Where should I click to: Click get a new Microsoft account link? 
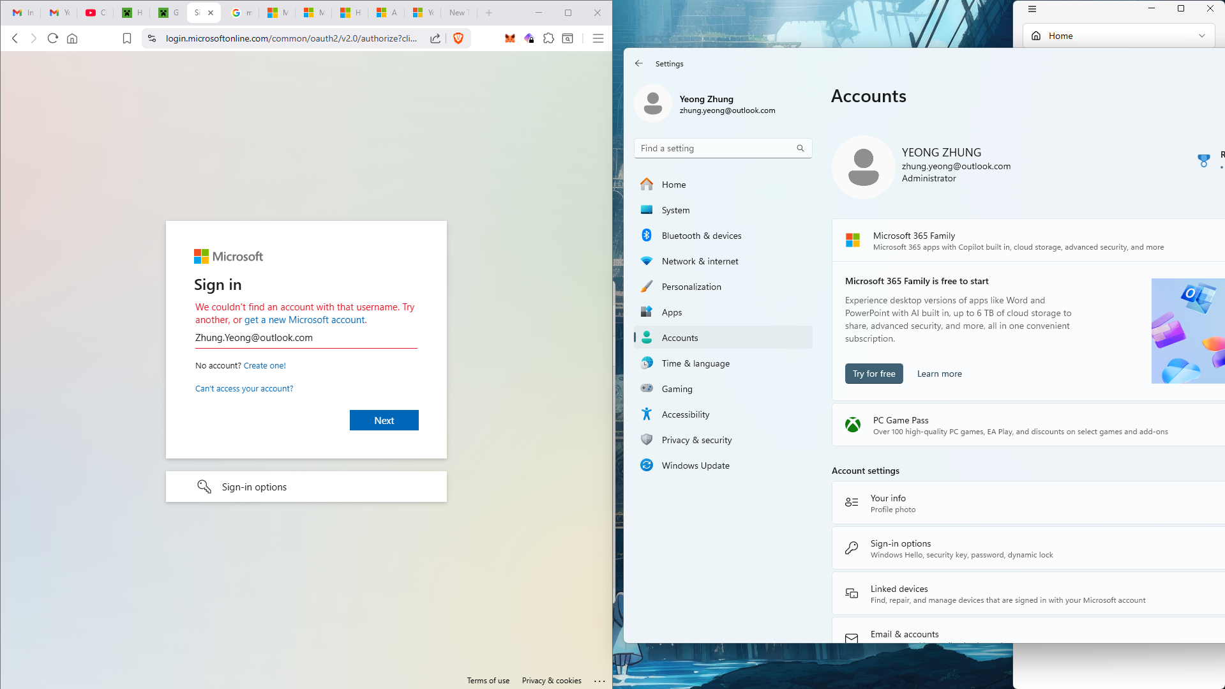305,320
